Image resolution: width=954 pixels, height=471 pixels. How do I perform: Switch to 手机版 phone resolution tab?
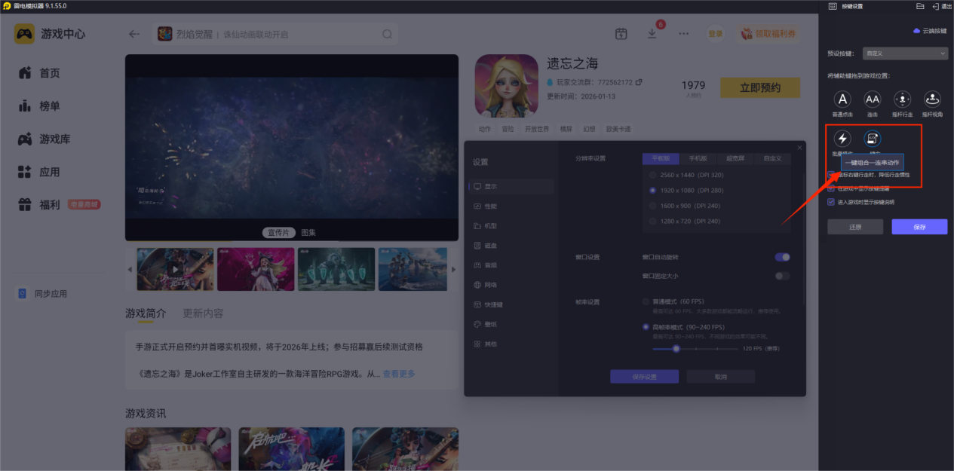698,159
